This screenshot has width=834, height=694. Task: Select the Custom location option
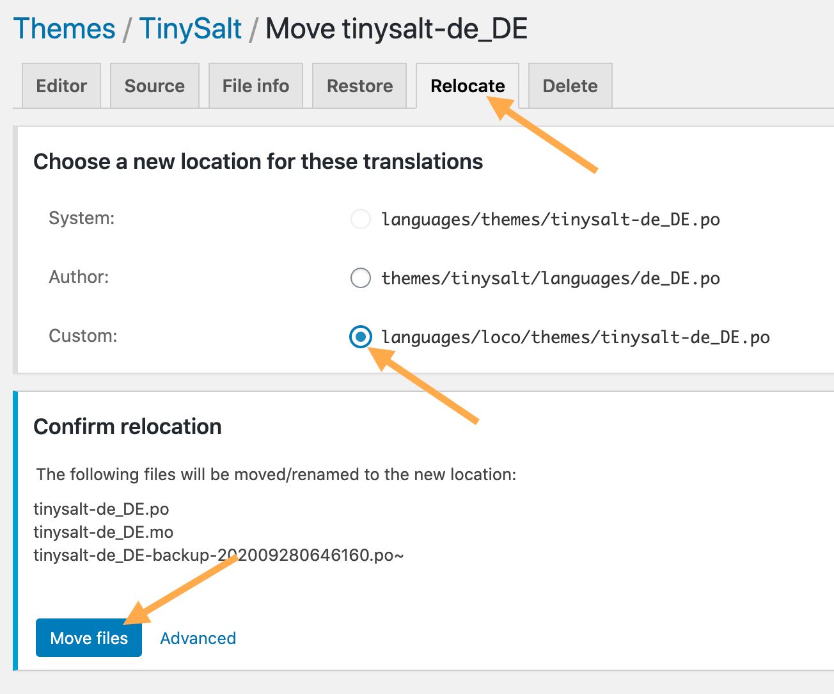tap(360, 337)
